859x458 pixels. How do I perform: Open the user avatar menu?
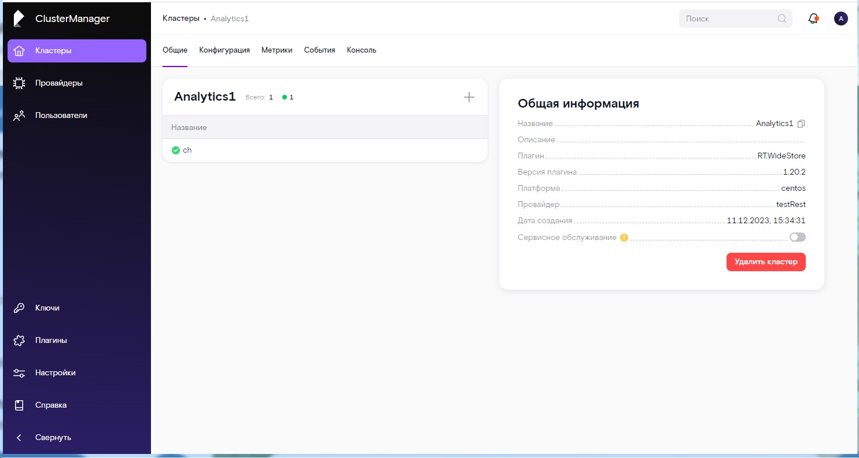(x=841, y=19)
